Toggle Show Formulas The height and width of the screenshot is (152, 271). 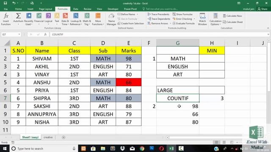[x=183, y=14]
